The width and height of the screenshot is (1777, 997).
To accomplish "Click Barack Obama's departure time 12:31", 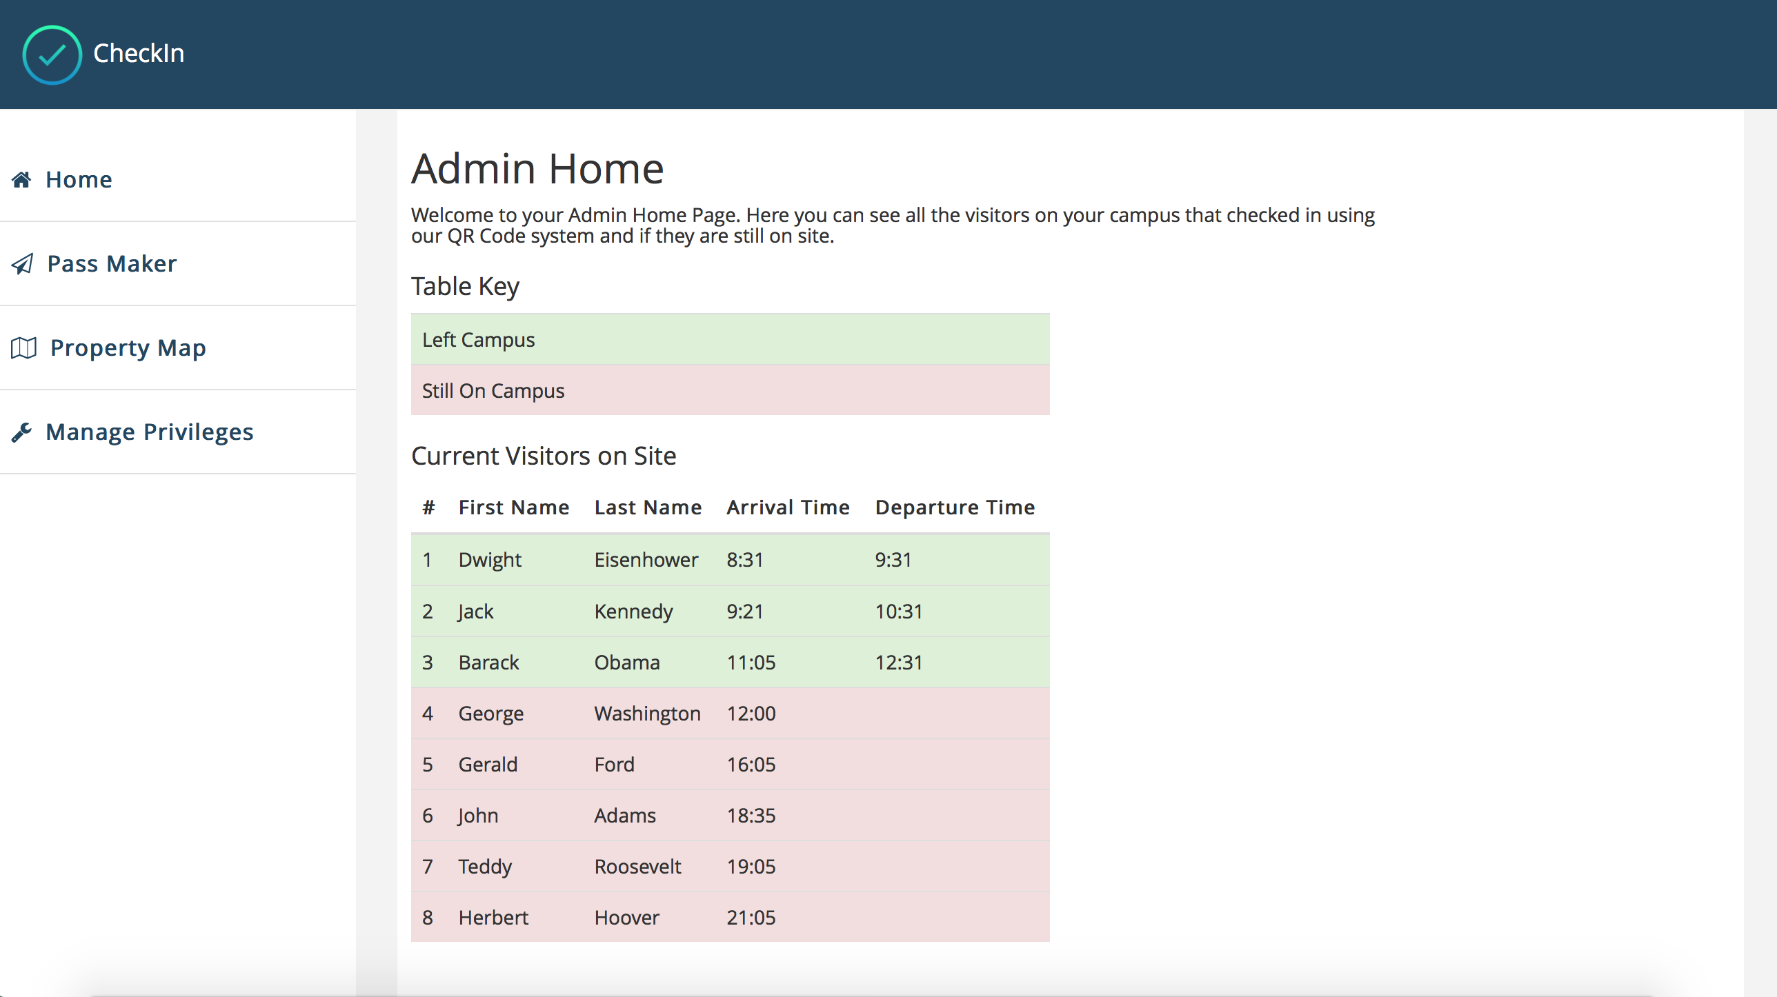I will [x=899, y=663].
